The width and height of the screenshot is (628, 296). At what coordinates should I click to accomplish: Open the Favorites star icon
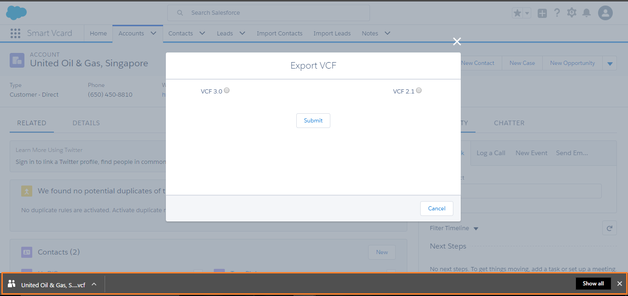(517, 13)
